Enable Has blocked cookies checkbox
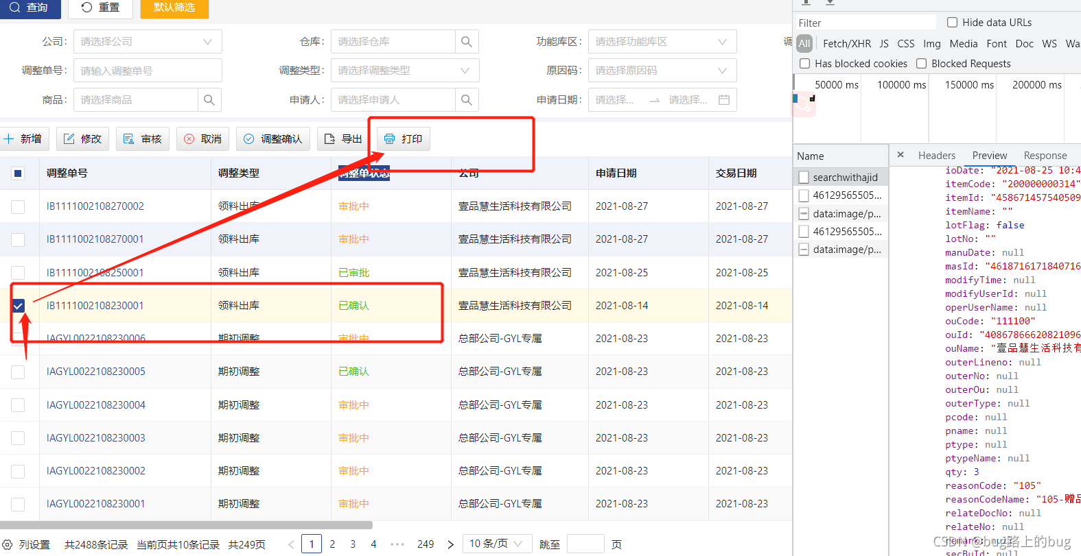Viewport: 1081px width, 556px height. pyautogui.click(x=805, y=64)
